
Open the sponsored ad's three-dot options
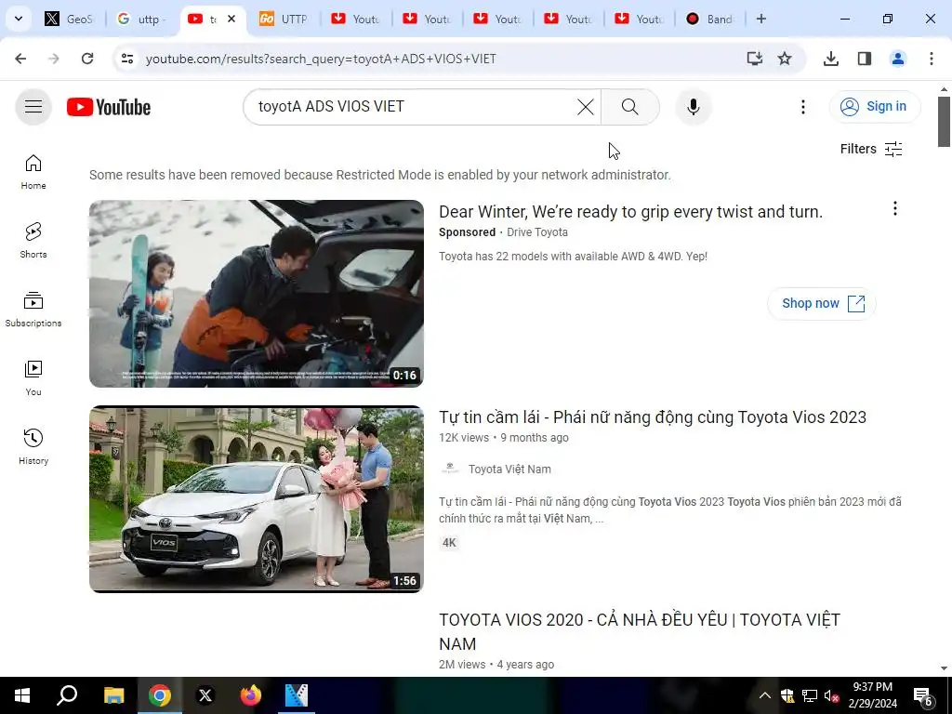[895, 209]
